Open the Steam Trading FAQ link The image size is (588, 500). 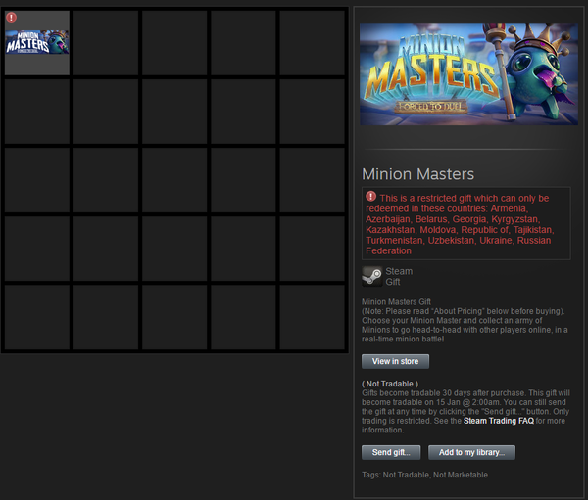[x=499, y=421]
